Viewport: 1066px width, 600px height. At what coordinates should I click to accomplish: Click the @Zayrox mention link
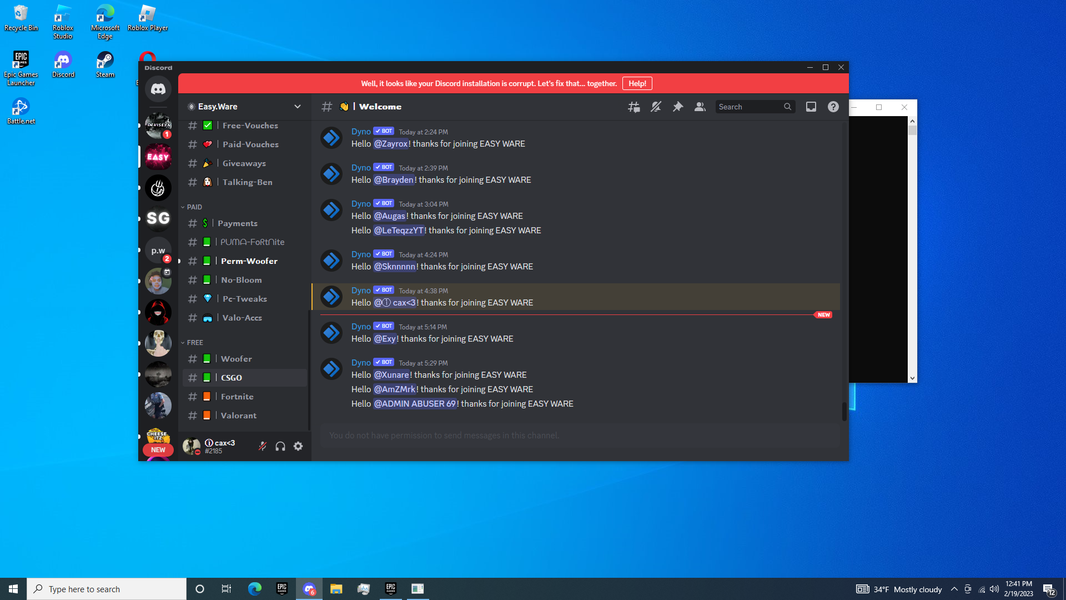coord(391,144)
